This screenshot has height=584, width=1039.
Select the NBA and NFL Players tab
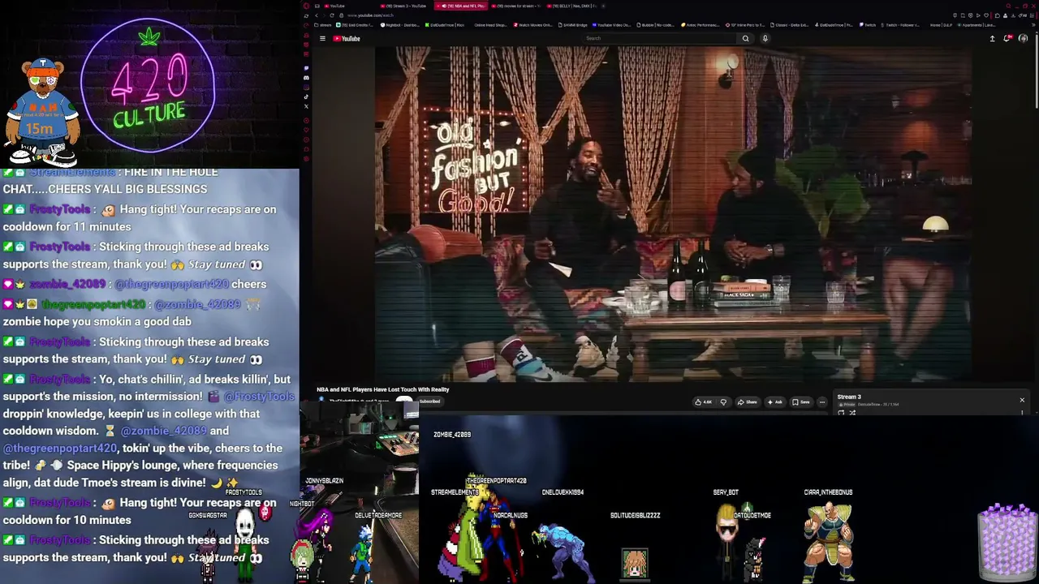pyautogui.click(x=461, y=6)
